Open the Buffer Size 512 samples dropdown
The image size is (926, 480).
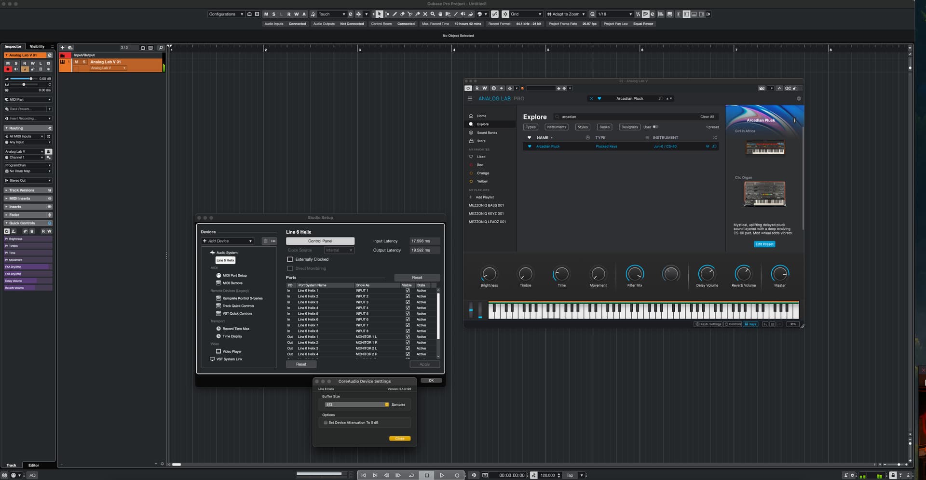click(x=356, y=405)
